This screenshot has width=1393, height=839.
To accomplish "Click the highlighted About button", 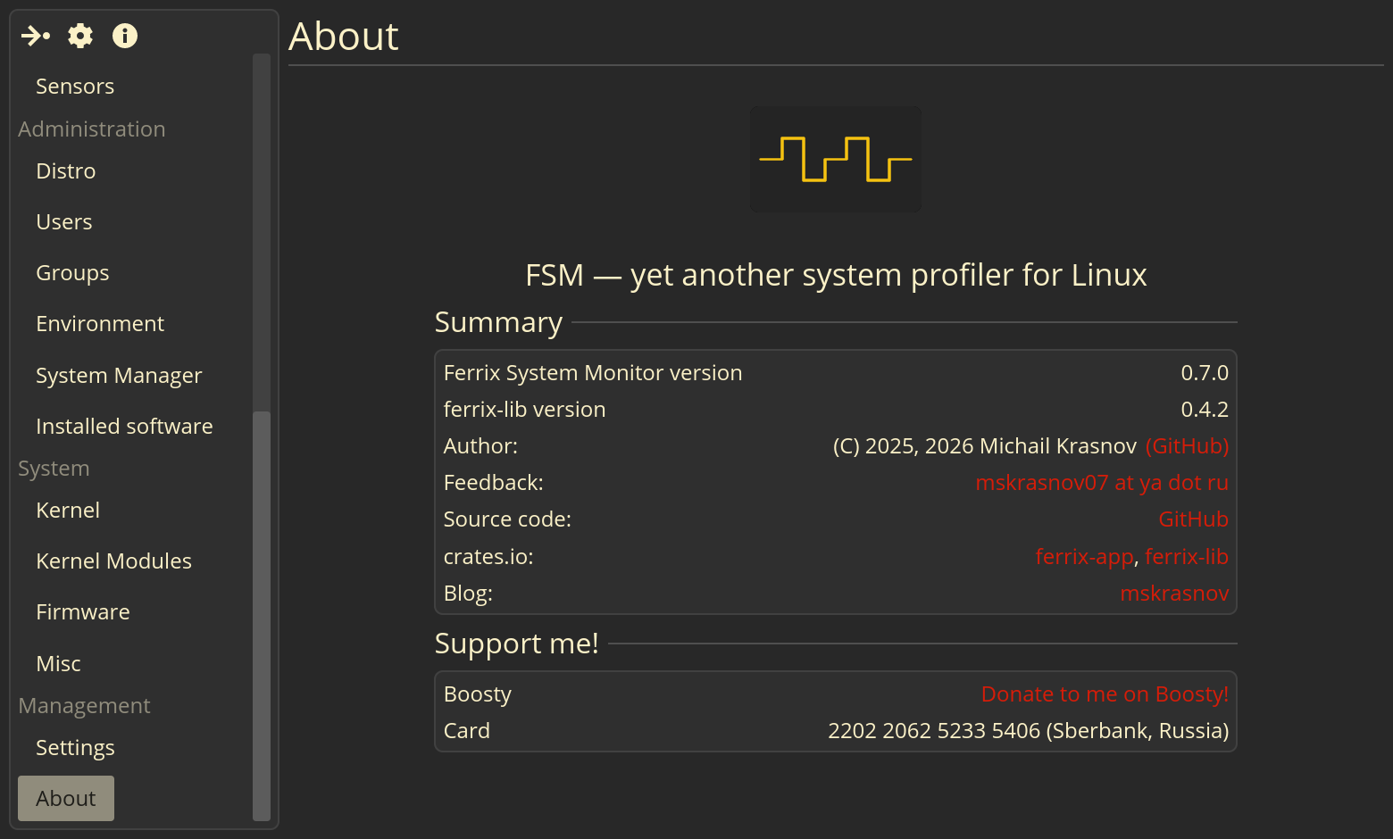I will pyautogui.click(x=66, y=798).
